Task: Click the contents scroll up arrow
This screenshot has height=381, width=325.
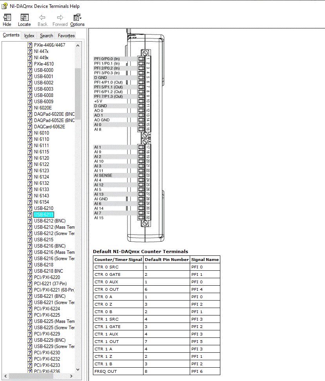Action: click(78, 46)
